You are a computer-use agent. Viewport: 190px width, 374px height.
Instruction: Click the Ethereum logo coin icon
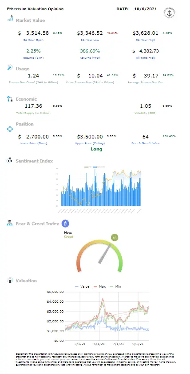point(65,224)
